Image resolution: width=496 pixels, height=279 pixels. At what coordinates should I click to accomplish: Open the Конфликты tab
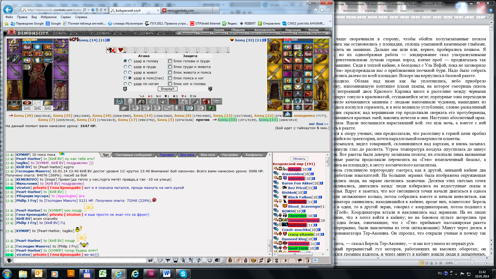pyautogui.click(x=254, y=155)
